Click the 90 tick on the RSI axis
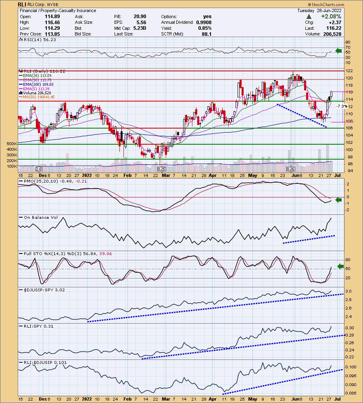 click(348, 42)
